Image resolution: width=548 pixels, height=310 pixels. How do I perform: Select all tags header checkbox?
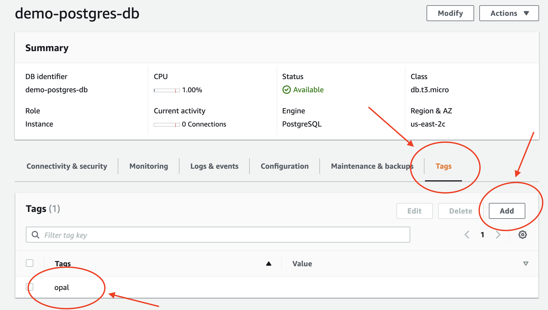click(x=30, y=263)
